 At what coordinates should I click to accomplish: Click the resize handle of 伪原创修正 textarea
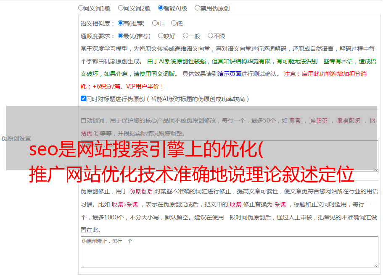point(376,266)
